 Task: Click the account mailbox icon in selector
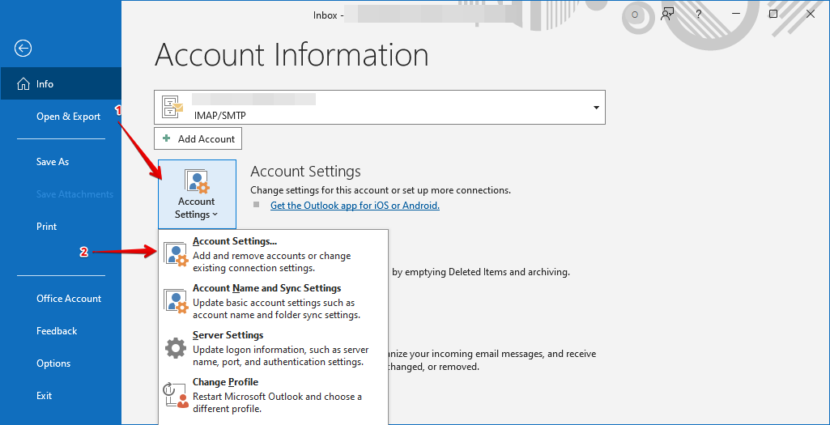172,107
